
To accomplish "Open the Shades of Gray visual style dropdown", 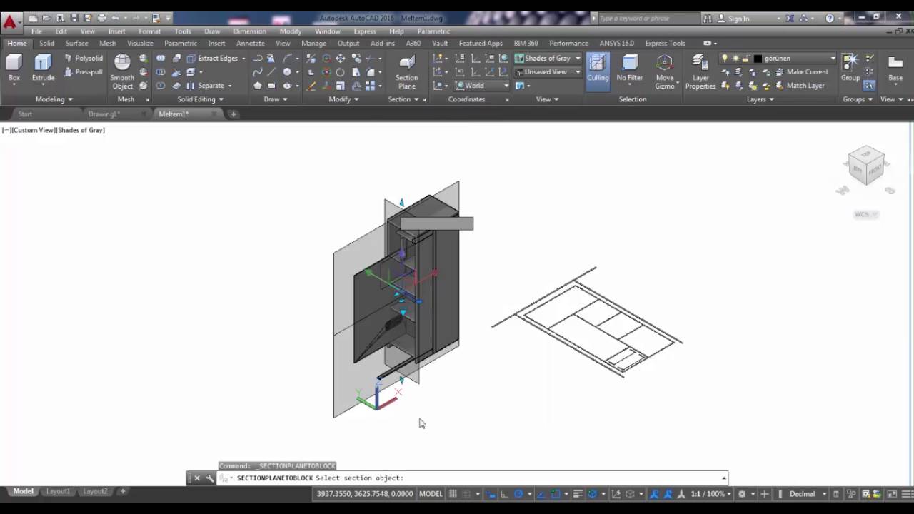I will point(548,59).
